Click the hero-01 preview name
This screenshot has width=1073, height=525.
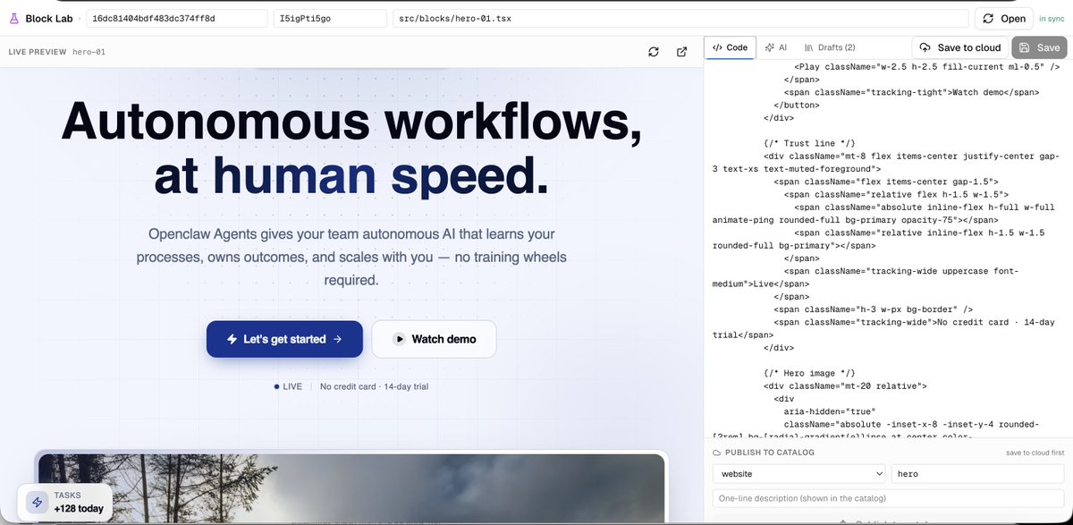coord(89,52)
